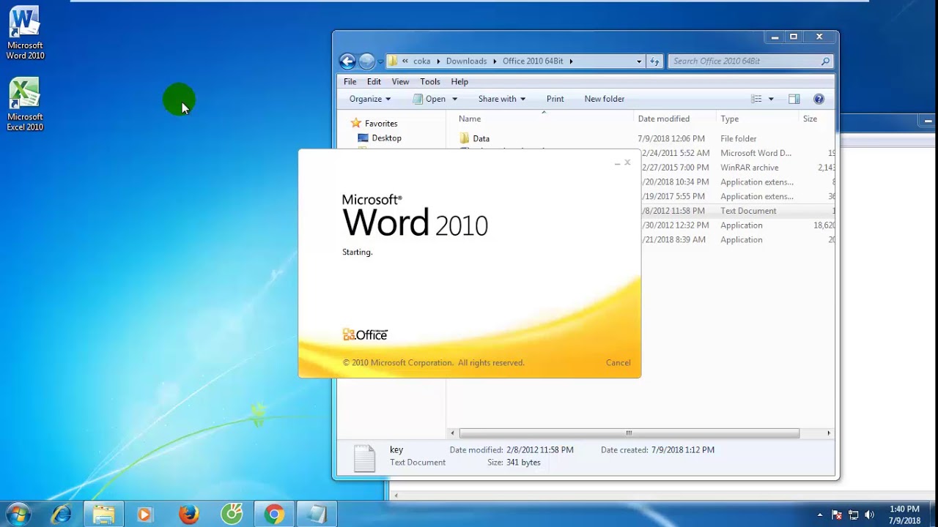Click Print in the Explorer toolbar
The height and width of the screenshot is (527, 938).
pos(555,99)
